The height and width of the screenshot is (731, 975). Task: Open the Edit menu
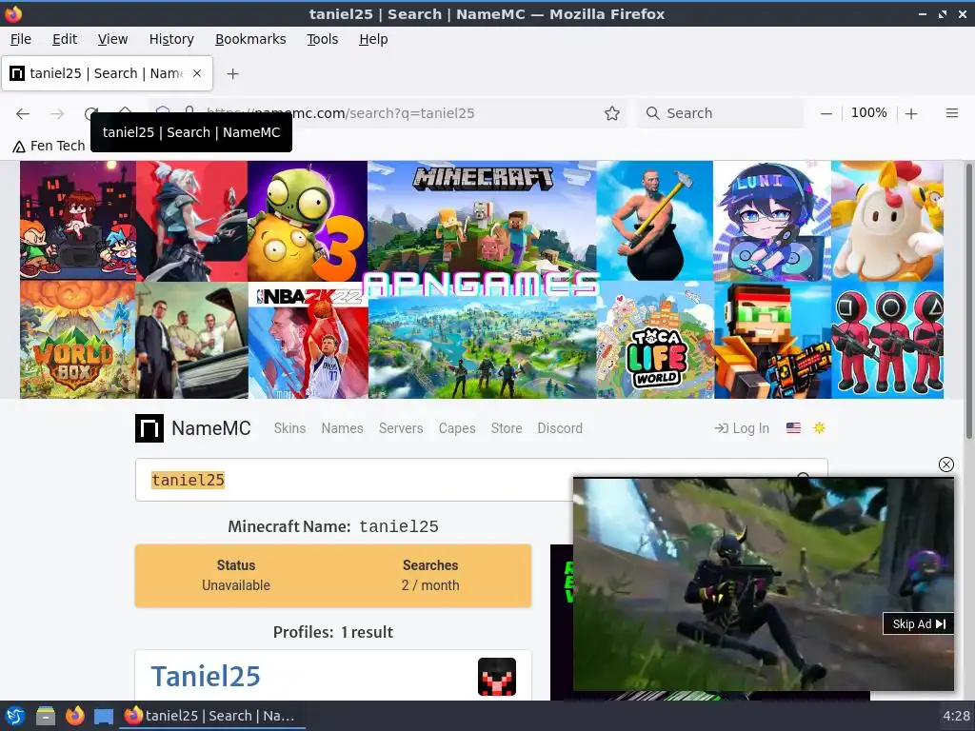(65, 39)
